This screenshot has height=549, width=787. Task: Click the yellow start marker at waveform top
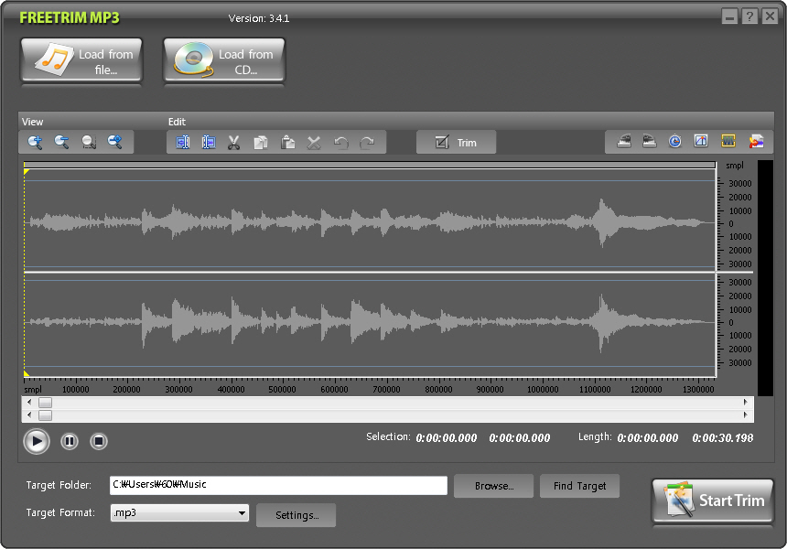(x=27, y=172)
